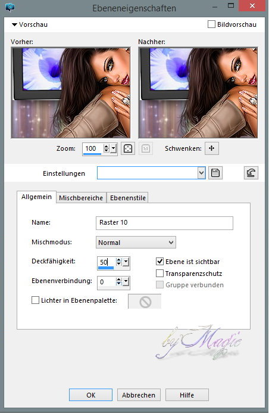Click the fit-to-window zoom icon
This screenshot has height=413, width=269.
pyautogui.click(x=128, y=148)
